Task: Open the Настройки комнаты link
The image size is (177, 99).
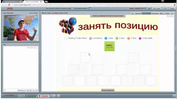Action: (x=81, y=9)
